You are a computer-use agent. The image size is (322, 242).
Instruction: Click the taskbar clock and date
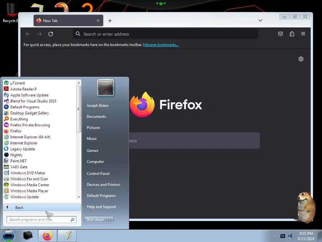point(306,236)
